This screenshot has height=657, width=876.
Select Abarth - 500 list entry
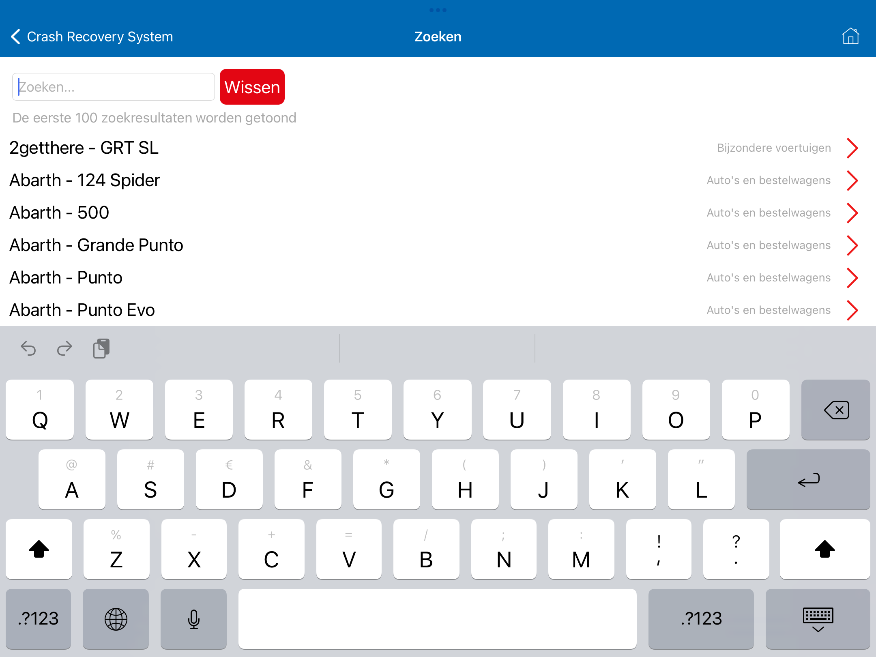coord(59,213)
